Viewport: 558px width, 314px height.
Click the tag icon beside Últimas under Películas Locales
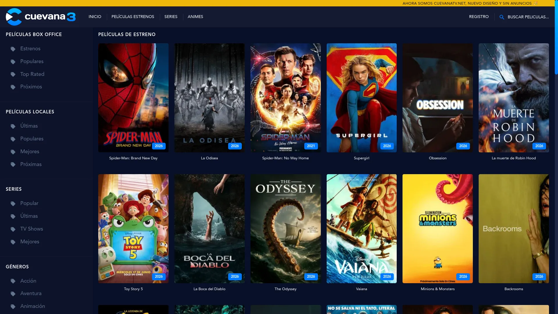(x=13, y=126)
